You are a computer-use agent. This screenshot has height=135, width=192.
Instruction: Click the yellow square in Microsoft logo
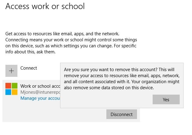coord(15,92)
